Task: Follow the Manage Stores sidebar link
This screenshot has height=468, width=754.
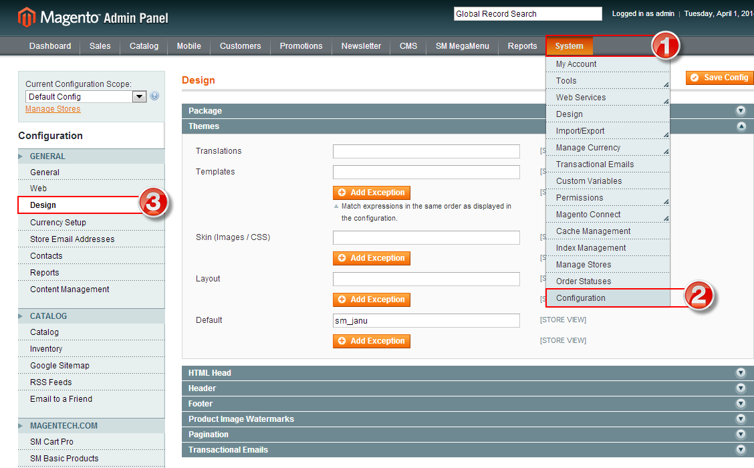Action: (53, 109)
